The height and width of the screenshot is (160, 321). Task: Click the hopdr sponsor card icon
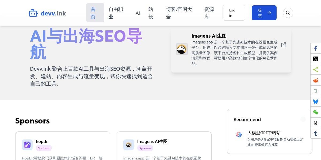pos(27,145)
